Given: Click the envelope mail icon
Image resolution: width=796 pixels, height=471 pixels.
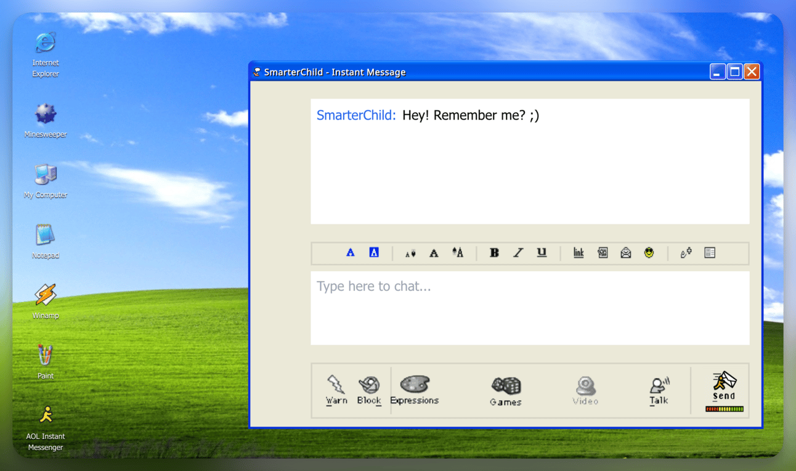Looking at the screenshot, I should 626,253.
